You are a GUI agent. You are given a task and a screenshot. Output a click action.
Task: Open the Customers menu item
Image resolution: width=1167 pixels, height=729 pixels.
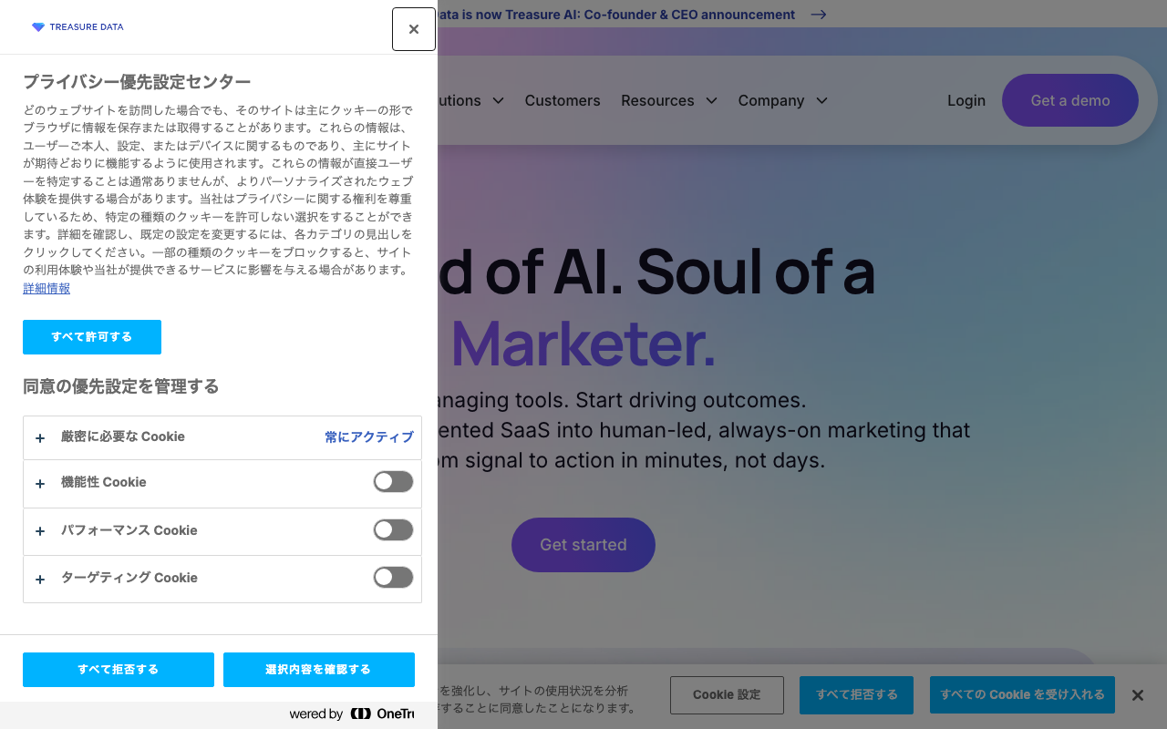click(x=563, y=100)
